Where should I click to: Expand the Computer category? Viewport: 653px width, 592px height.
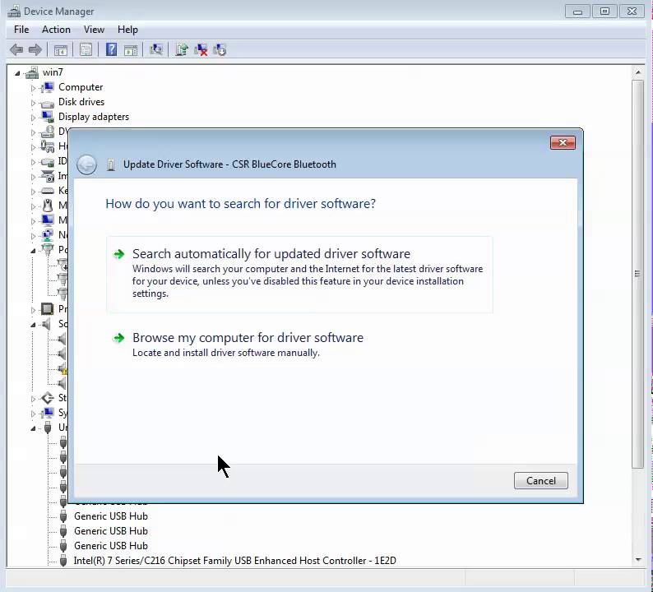pos(34,88)
